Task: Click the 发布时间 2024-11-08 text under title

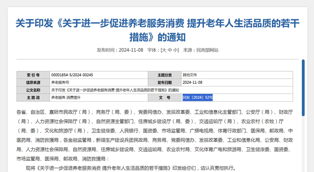Action: (120, 50)
